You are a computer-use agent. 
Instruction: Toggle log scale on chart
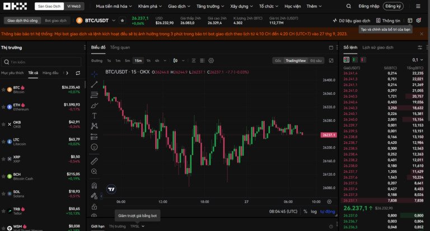pyautogui.click(x=314, y=211)
